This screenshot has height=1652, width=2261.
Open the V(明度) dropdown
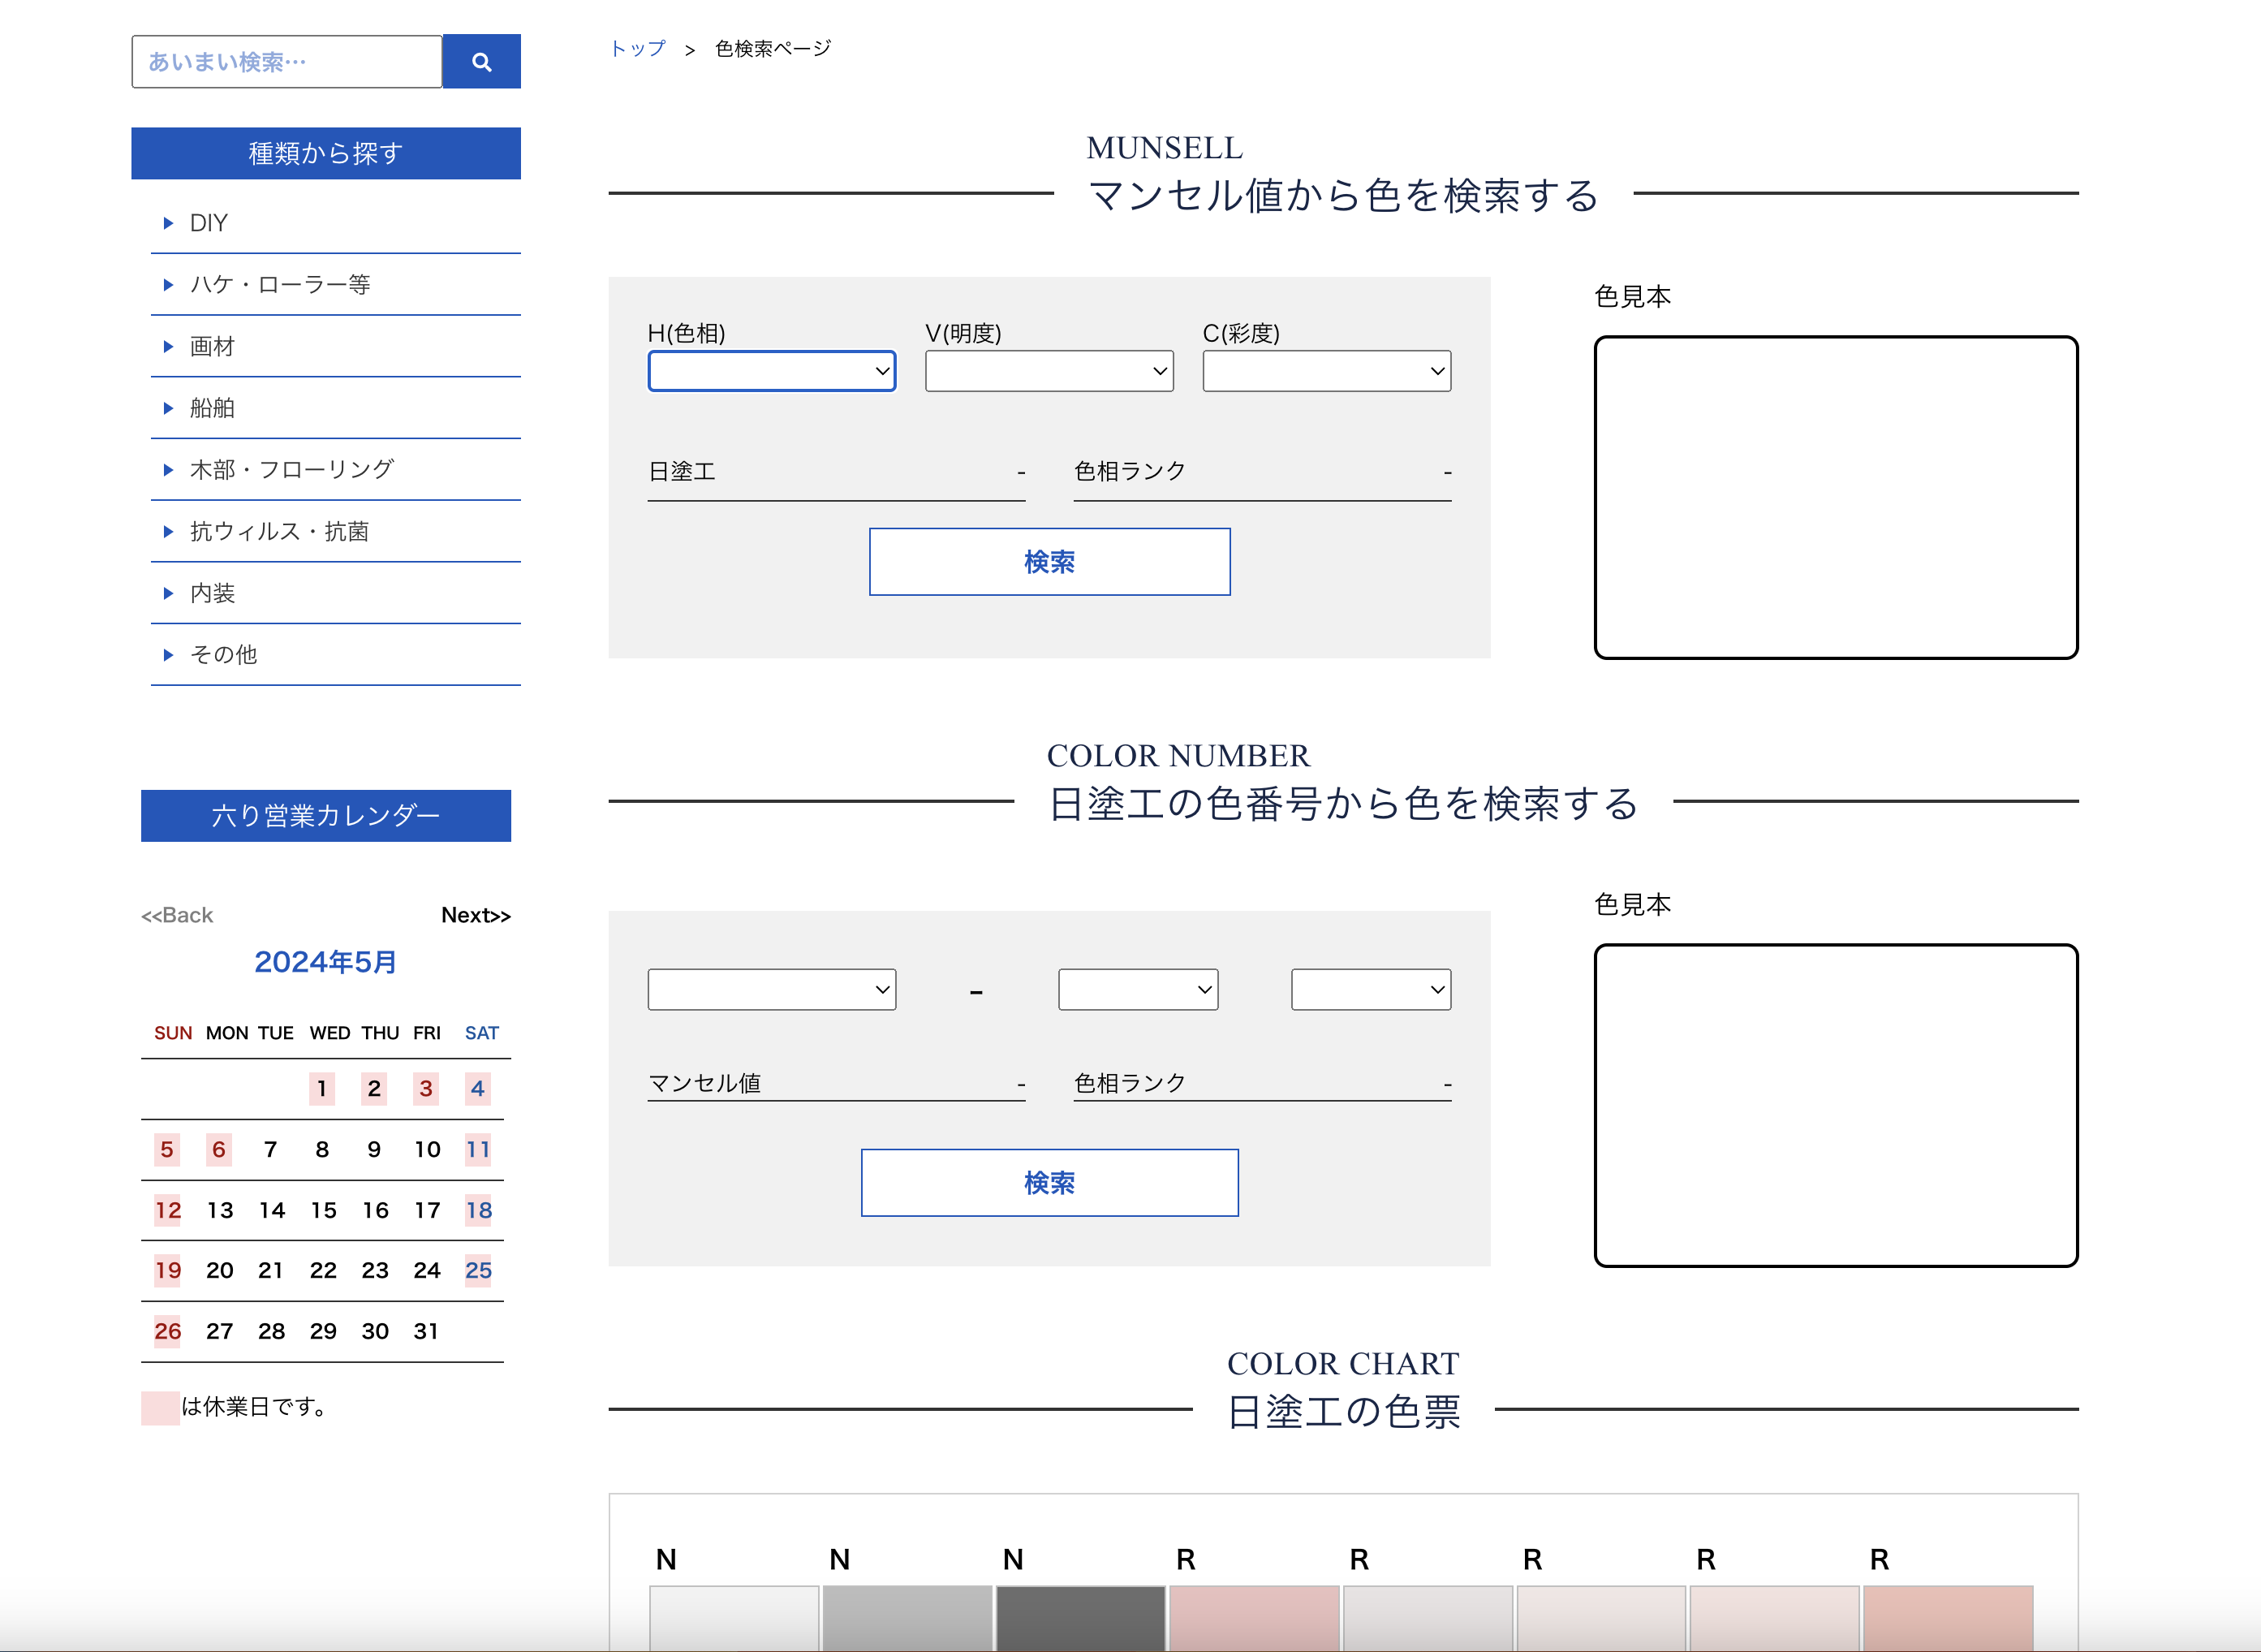[1049, 371]
